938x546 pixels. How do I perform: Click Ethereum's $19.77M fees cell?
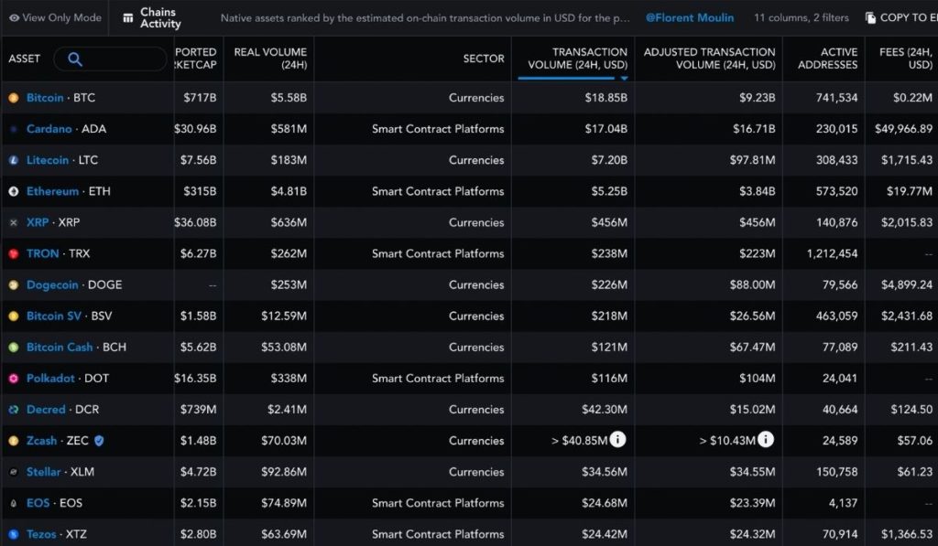click(x=910, y=191)
